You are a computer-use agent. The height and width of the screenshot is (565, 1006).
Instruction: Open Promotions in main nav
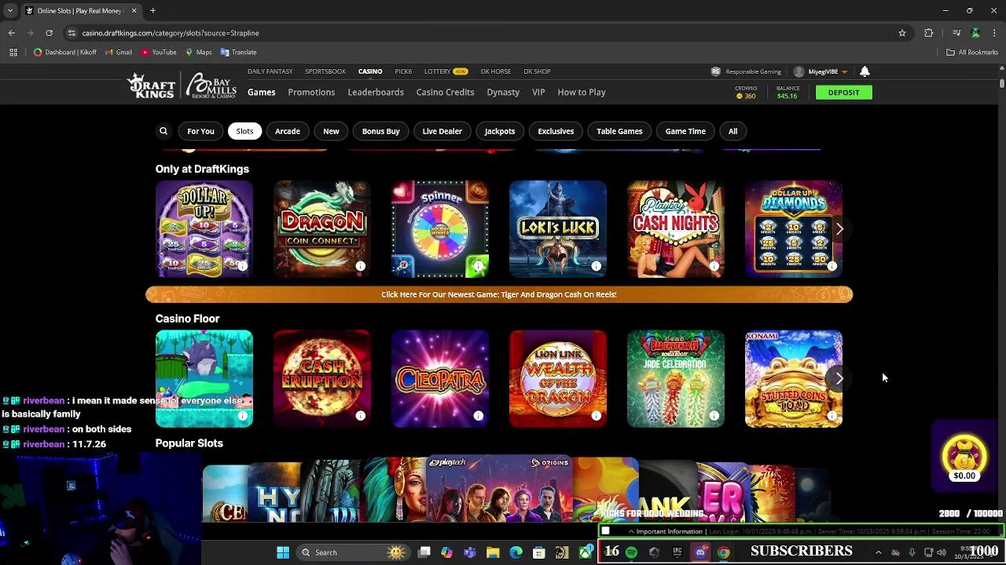[x=311, y=92]
